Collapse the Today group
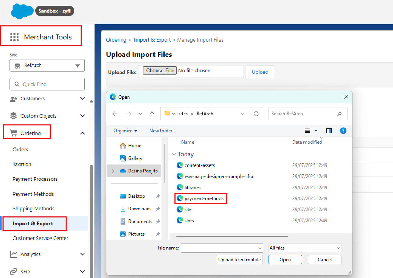 174,154
